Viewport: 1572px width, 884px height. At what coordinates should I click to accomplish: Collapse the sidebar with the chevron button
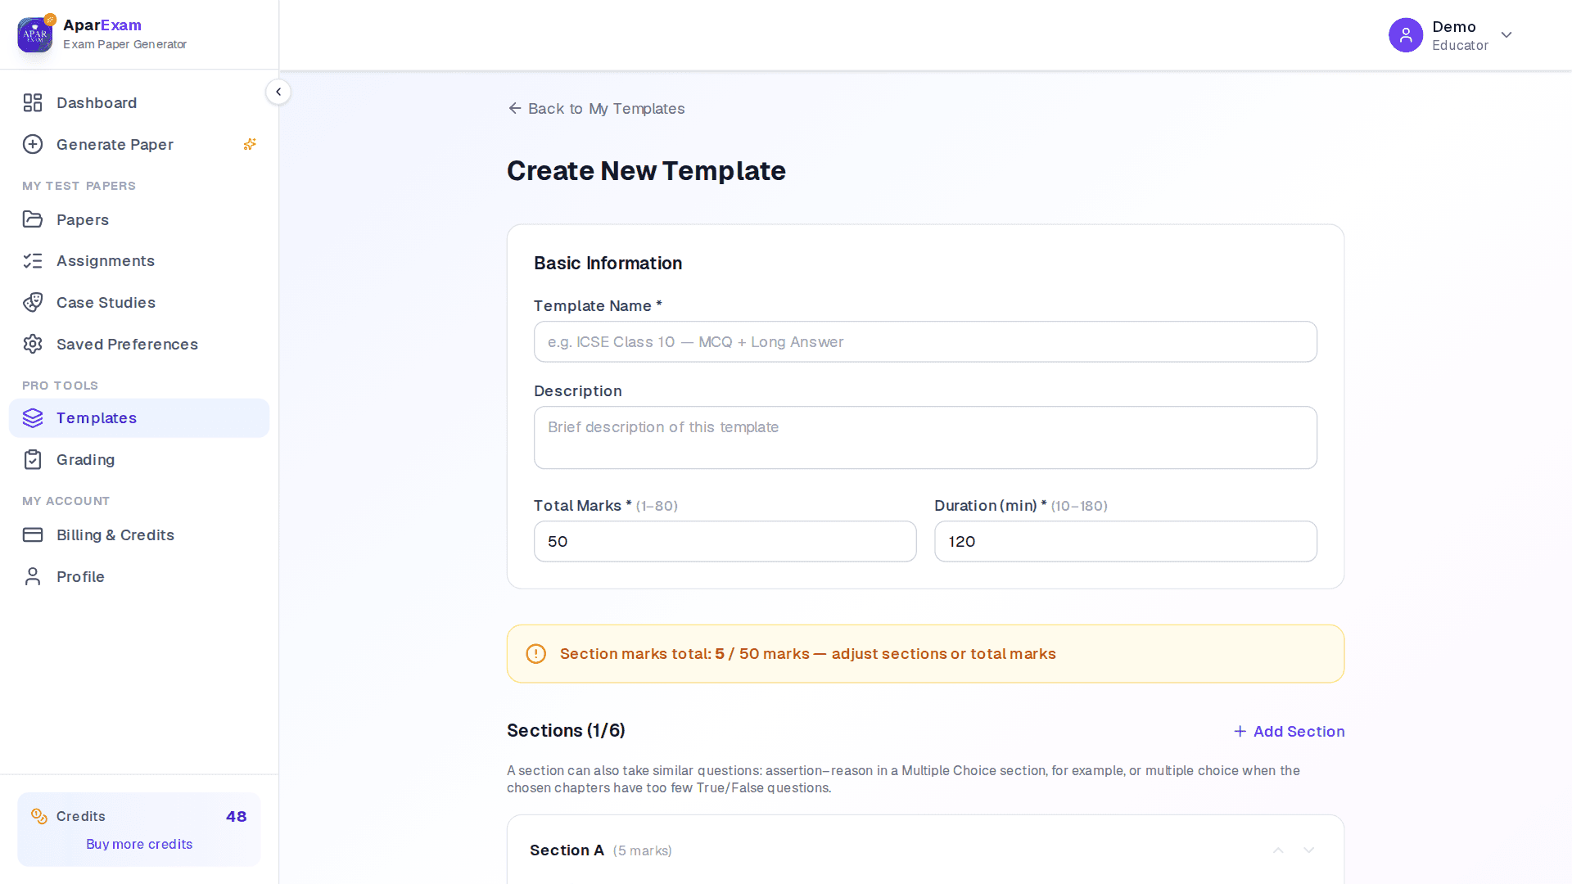point(278,92)
